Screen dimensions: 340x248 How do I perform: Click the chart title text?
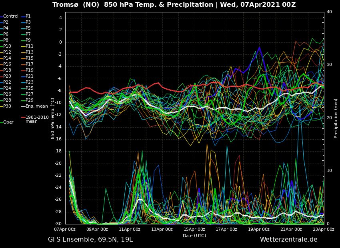click(x=174, y=5)
